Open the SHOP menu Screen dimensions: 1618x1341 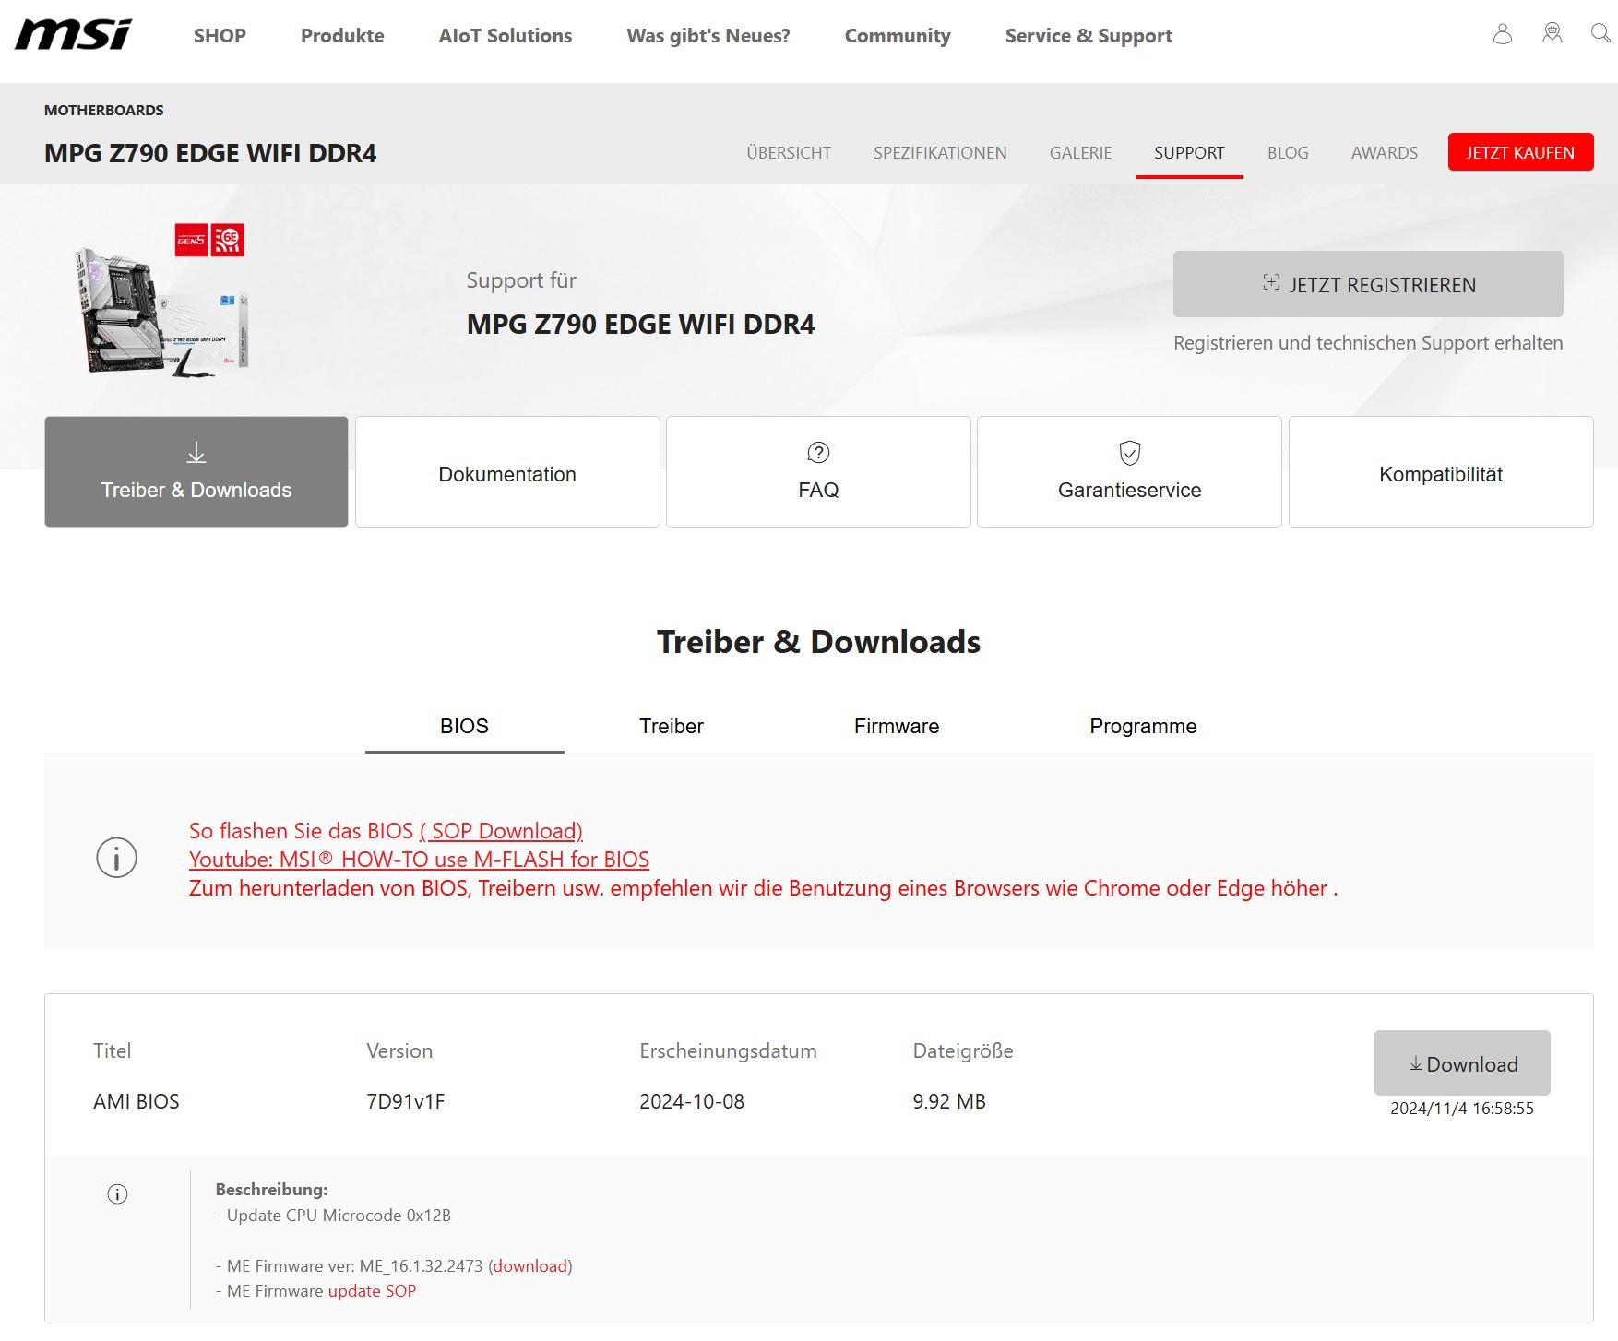pos(220,36)
